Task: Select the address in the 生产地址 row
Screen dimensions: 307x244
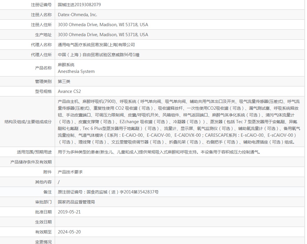Action: pos(103,35)
